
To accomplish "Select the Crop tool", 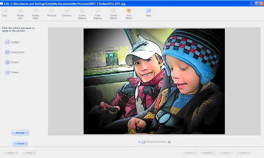I will pyautogui.click(x=5, y=13).
